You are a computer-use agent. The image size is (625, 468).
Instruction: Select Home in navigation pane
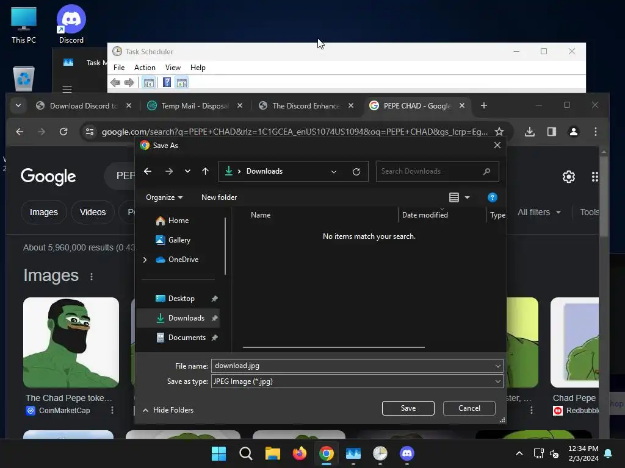tap(178, 221)
